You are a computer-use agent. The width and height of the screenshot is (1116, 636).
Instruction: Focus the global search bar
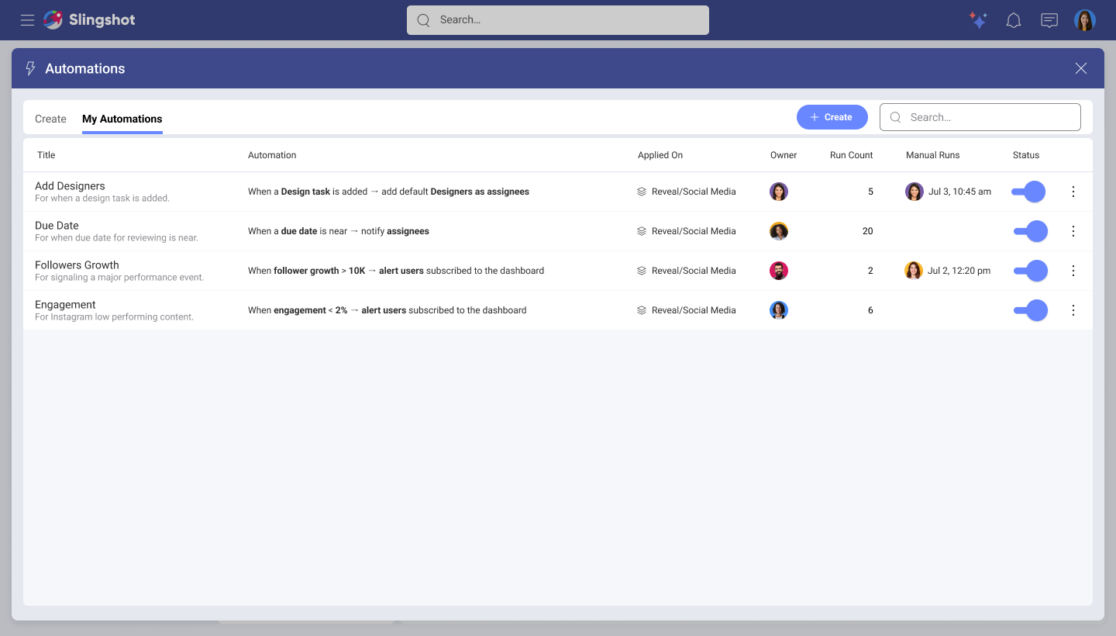558,20
